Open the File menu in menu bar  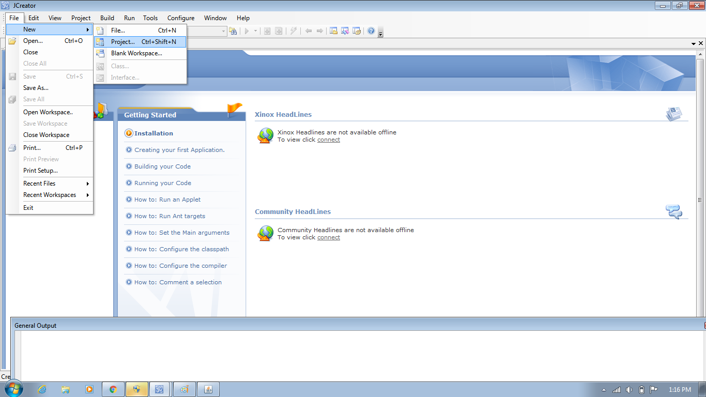pyautogui.click(x=14, y=18)
